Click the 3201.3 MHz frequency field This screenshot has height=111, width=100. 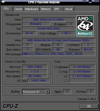35,67
